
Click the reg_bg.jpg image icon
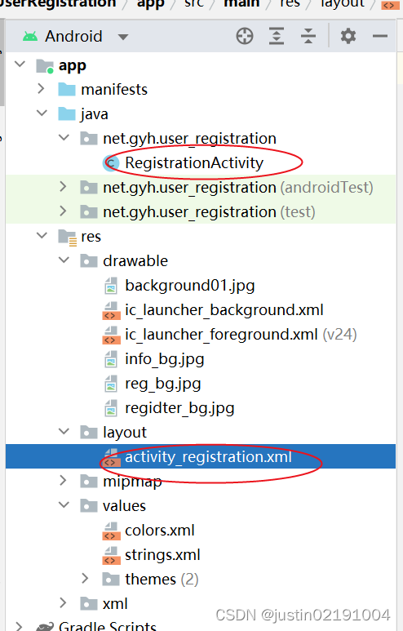111,384
